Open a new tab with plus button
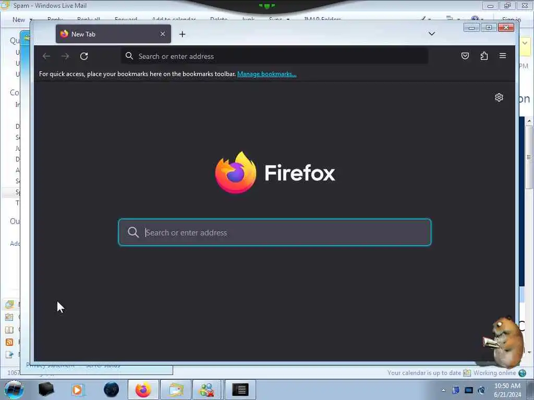 click(x=182, y=34)
